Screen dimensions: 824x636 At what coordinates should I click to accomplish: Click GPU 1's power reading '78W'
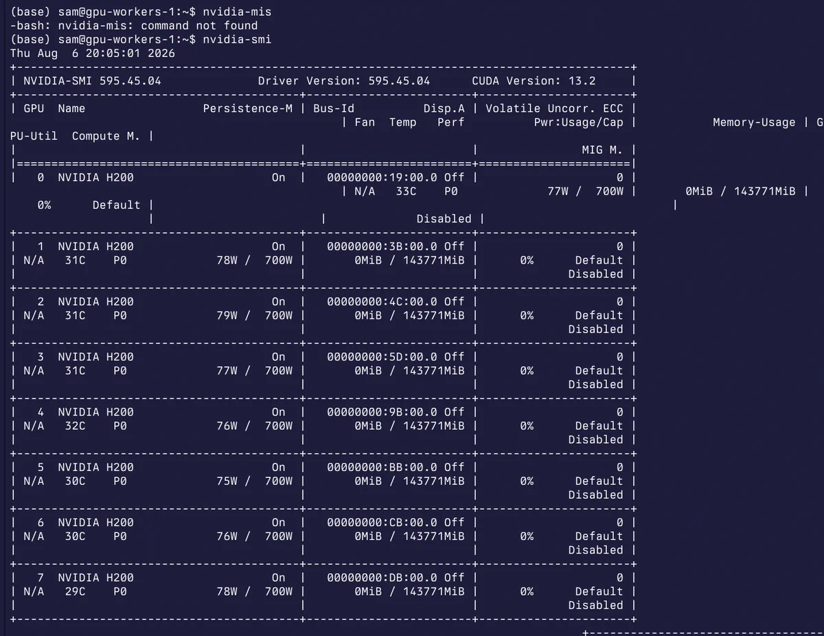227,260
